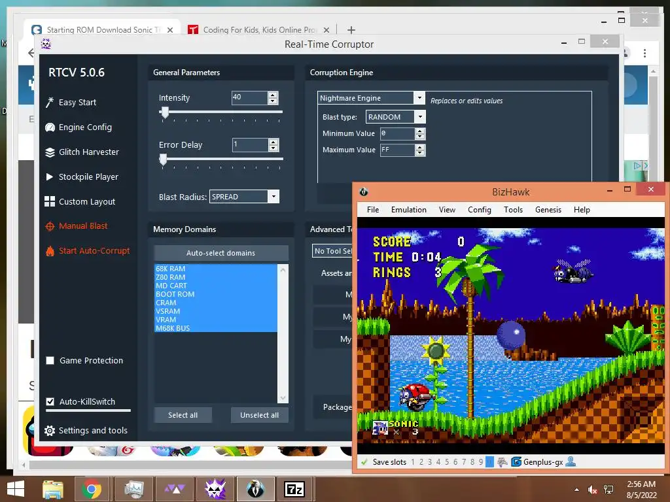Viewport: 670px width, 502px height.
Task: Open the BizHawk Emulation menu
Action: pos(409,210)
